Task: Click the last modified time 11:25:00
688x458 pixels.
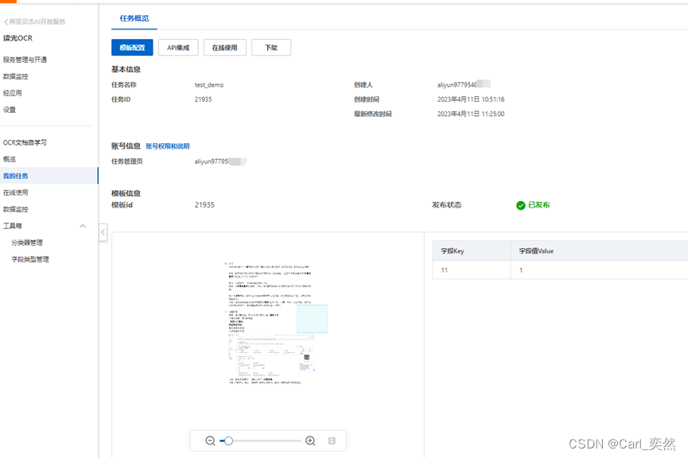Action: click(x=471, y=114)
